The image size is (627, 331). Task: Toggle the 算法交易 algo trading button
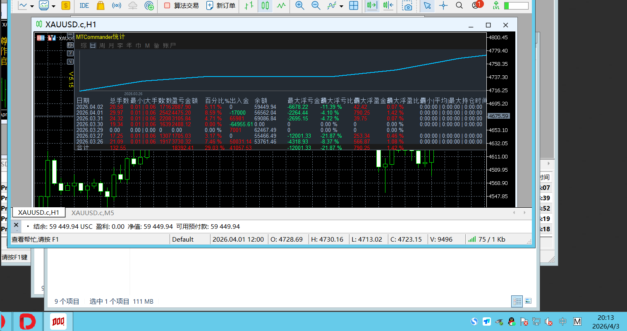tap(181, 5)
